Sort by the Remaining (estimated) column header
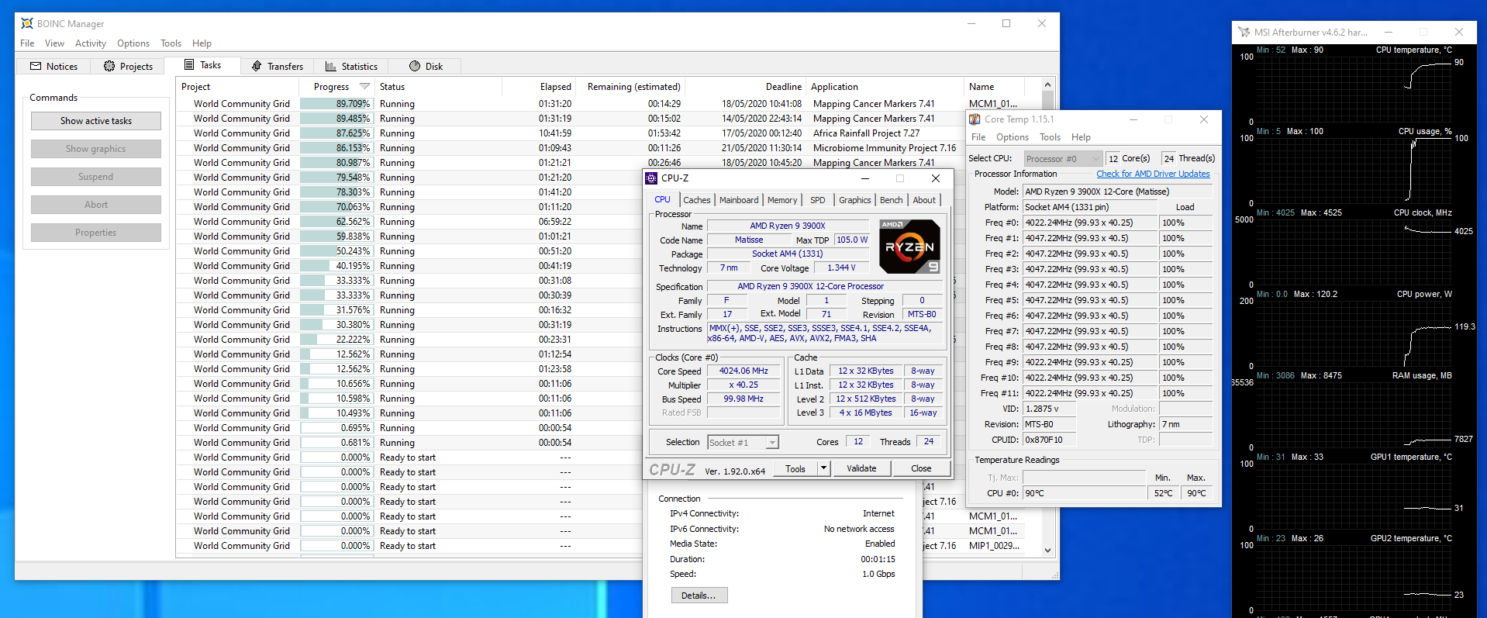The image size is (1487, 618). (630, 87)
